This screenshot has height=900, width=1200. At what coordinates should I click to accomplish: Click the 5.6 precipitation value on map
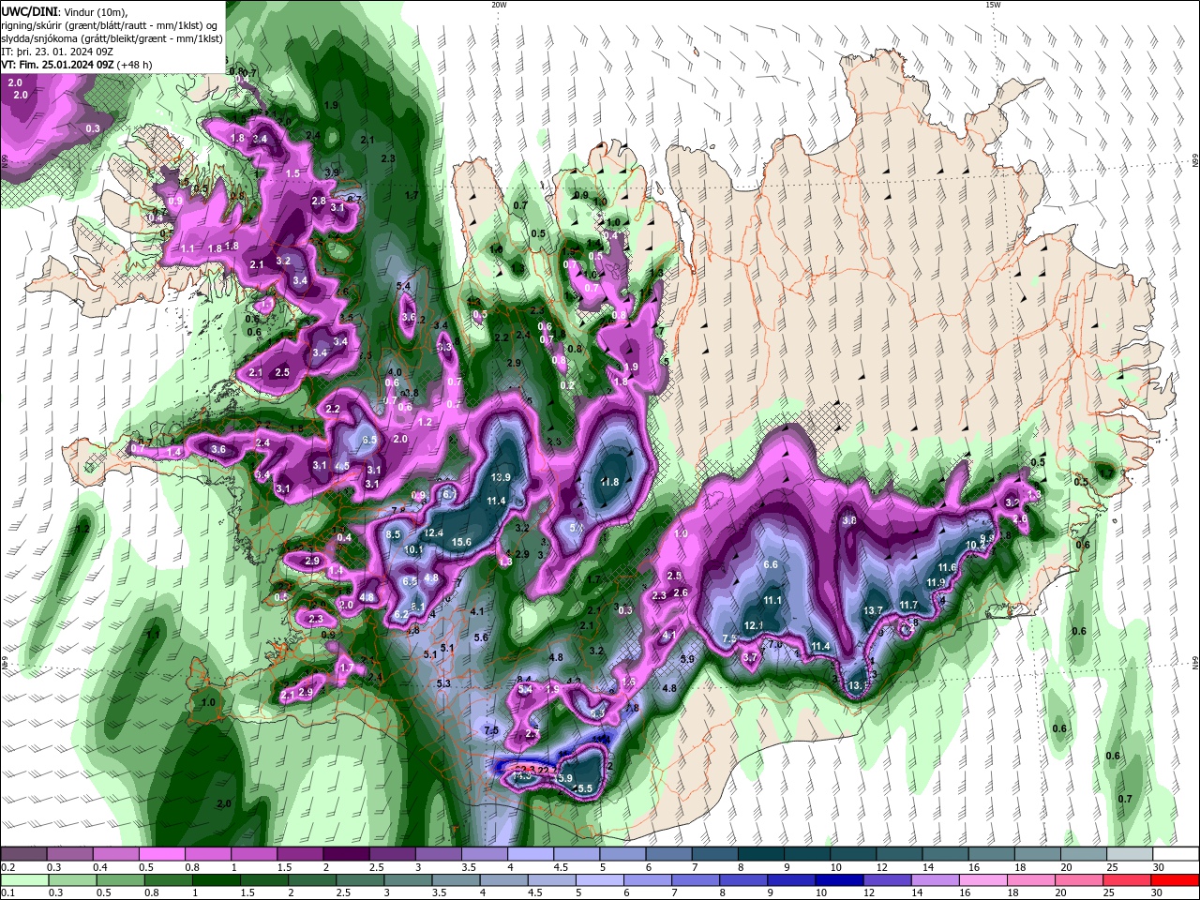(482, 637)
